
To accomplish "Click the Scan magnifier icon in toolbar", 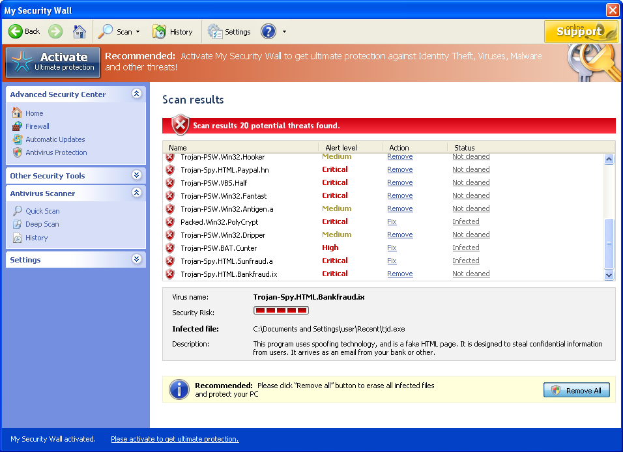I will pyautogui.click(x=106, y=31).
